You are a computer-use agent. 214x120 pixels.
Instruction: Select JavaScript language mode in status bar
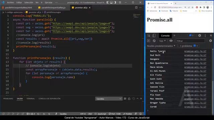[100, 114]
